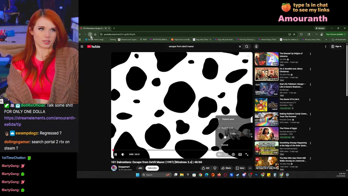Screen dimensions: 348x196
Task: Open the YouTube hamburger guide menu
Action: pos(82,47)
